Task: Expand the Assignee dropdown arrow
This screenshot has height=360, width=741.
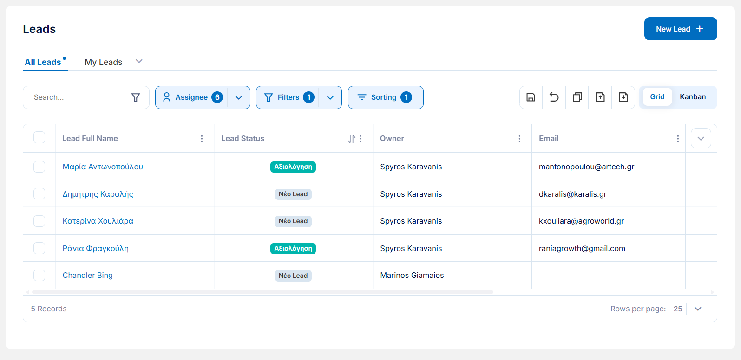Action: (239, 97)
